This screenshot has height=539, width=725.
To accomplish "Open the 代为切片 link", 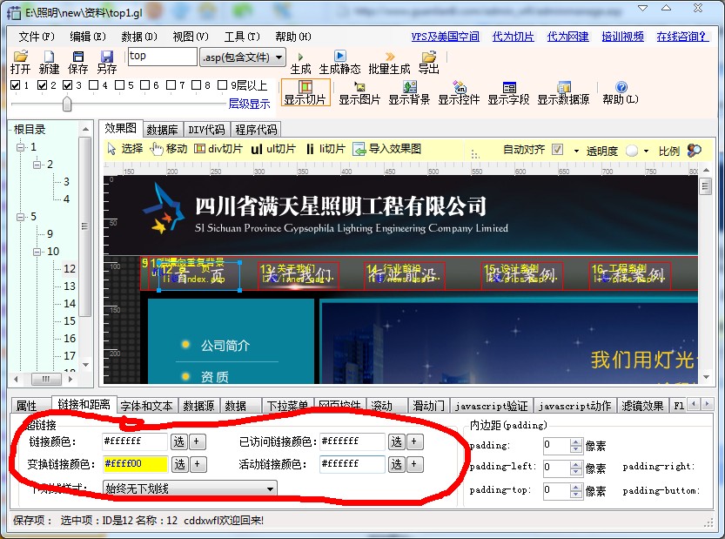I will (514, 37).
